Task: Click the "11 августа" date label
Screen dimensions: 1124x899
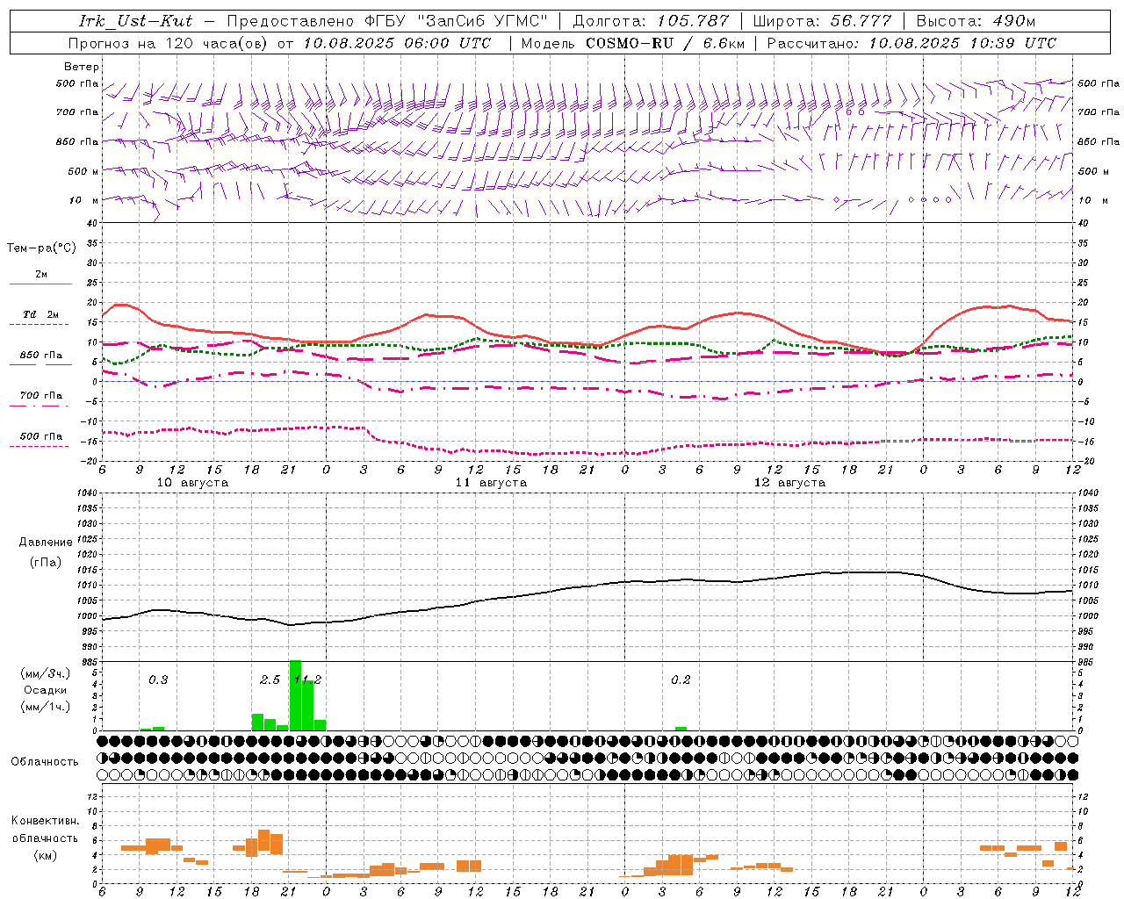Action: coord(491,483)
